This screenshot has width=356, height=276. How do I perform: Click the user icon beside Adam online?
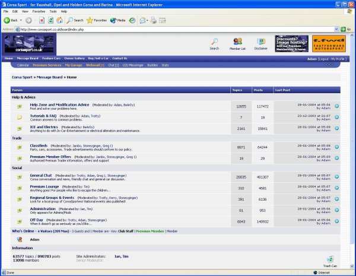(20, 239)
